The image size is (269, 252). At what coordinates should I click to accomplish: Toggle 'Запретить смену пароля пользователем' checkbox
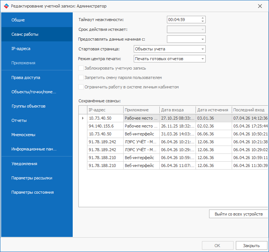pos(81,77)
